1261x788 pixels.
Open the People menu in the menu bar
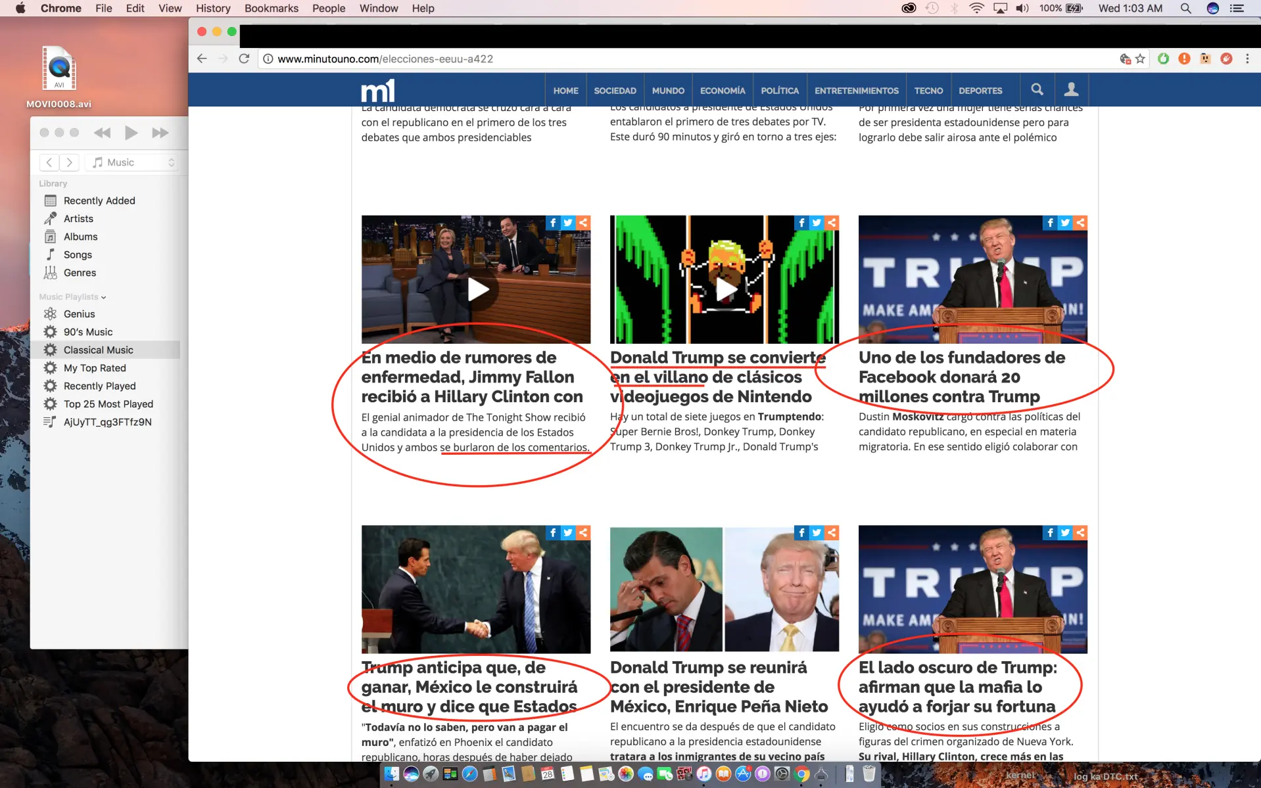pyautogui.click(x=329, y=8)
